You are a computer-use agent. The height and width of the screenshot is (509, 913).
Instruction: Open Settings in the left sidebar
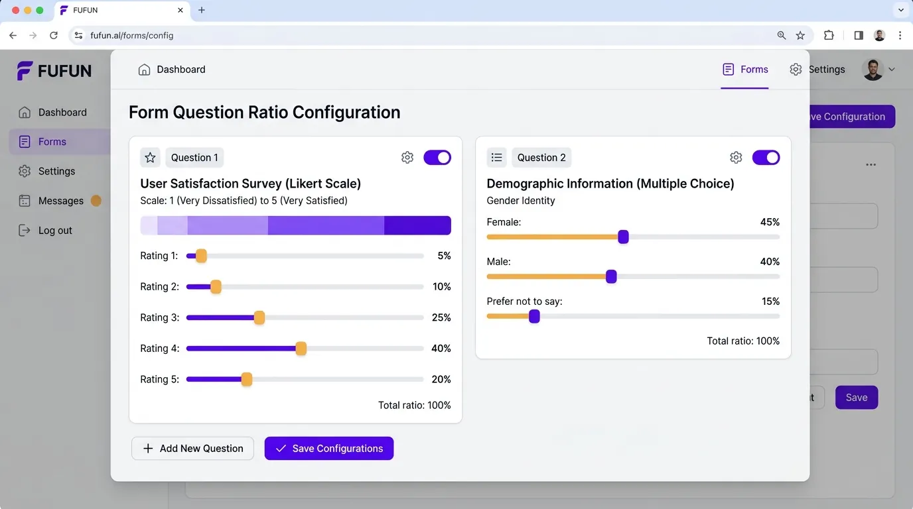tap(47, 171)
